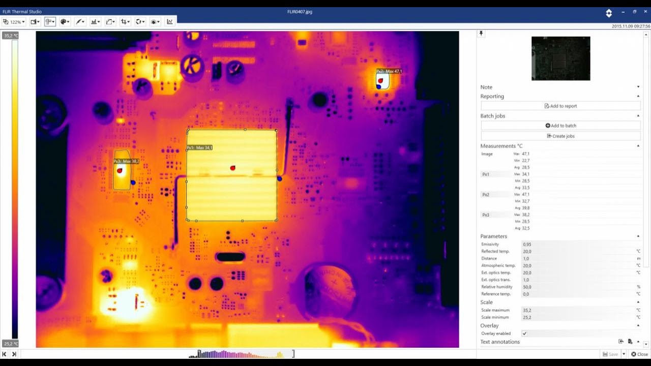Open the line graph plot tool
Image resolution: width=651 pixels, height=366 pixels.
coord(169,22)
